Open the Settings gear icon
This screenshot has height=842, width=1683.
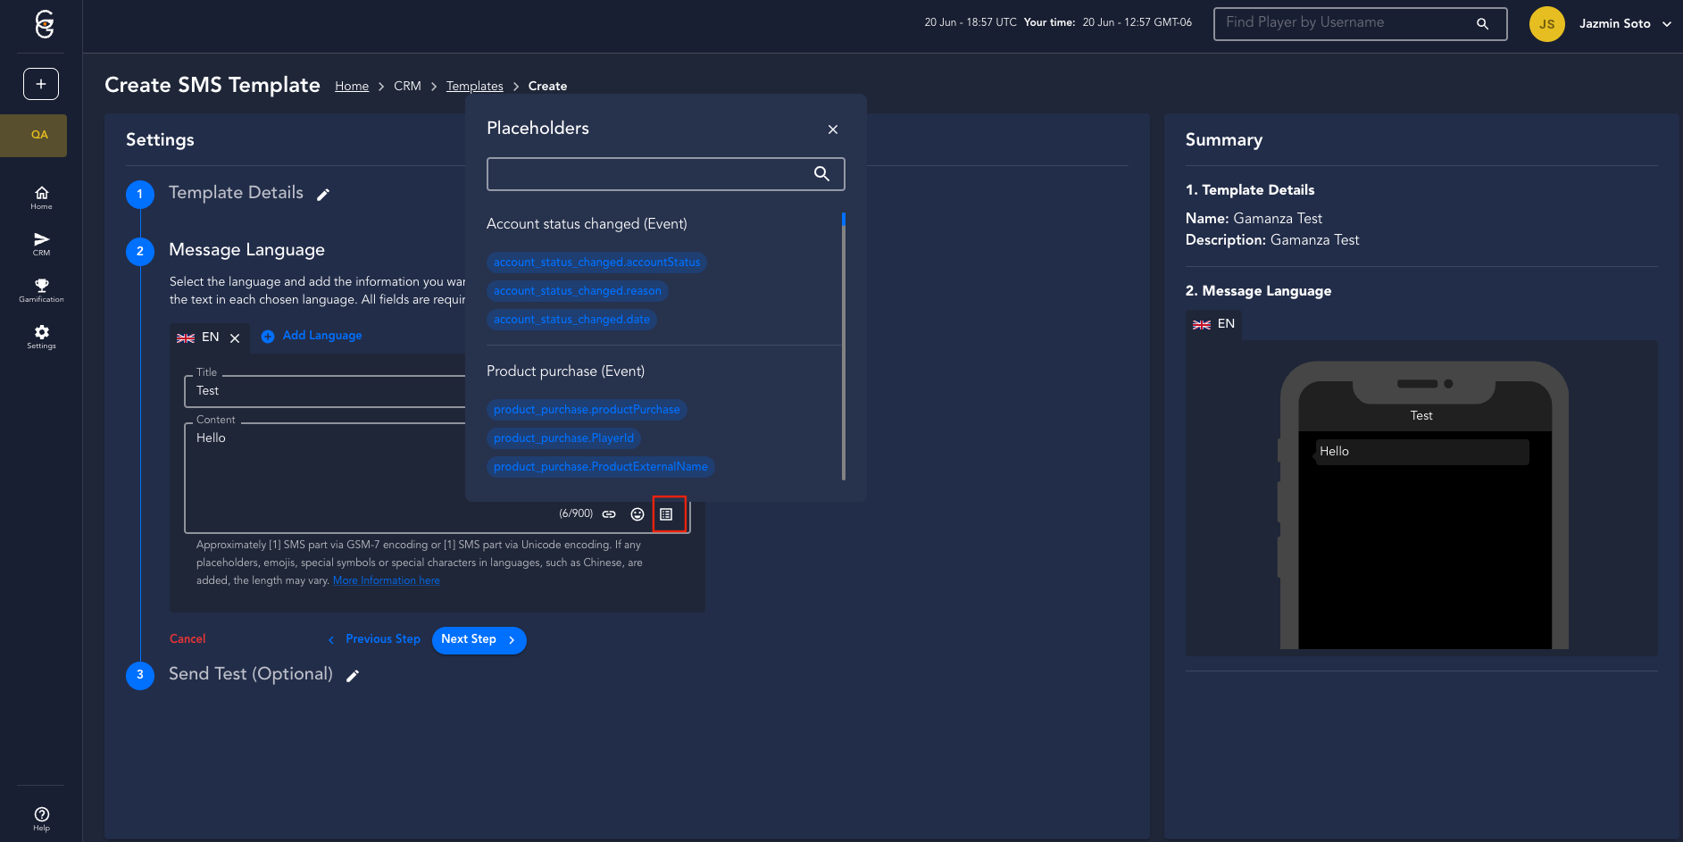click(41, 337)
